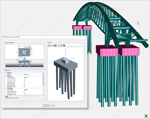Open the multicolor display options icon
This screenshot has height=119, width=150.
coord(64,46)
